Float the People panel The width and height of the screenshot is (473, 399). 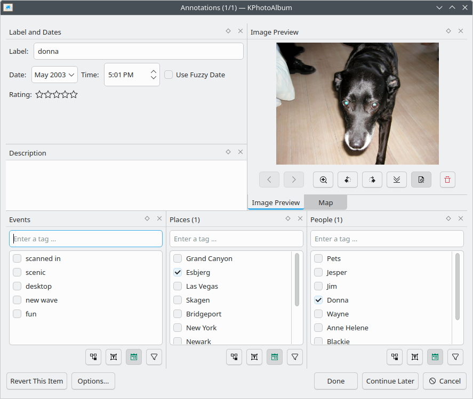tap(448, 218)
